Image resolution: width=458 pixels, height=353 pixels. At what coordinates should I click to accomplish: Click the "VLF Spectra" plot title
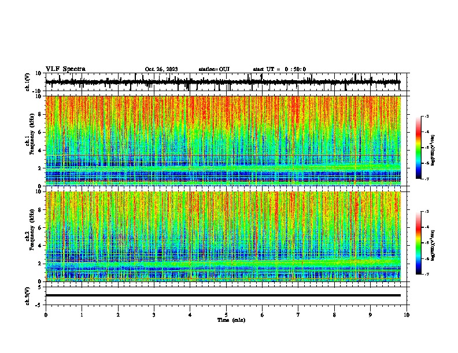[65, 69]
